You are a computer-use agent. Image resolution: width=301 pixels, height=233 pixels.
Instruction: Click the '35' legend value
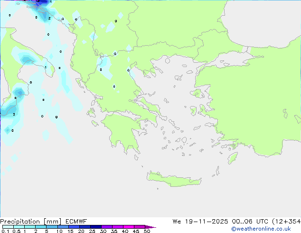114,231
